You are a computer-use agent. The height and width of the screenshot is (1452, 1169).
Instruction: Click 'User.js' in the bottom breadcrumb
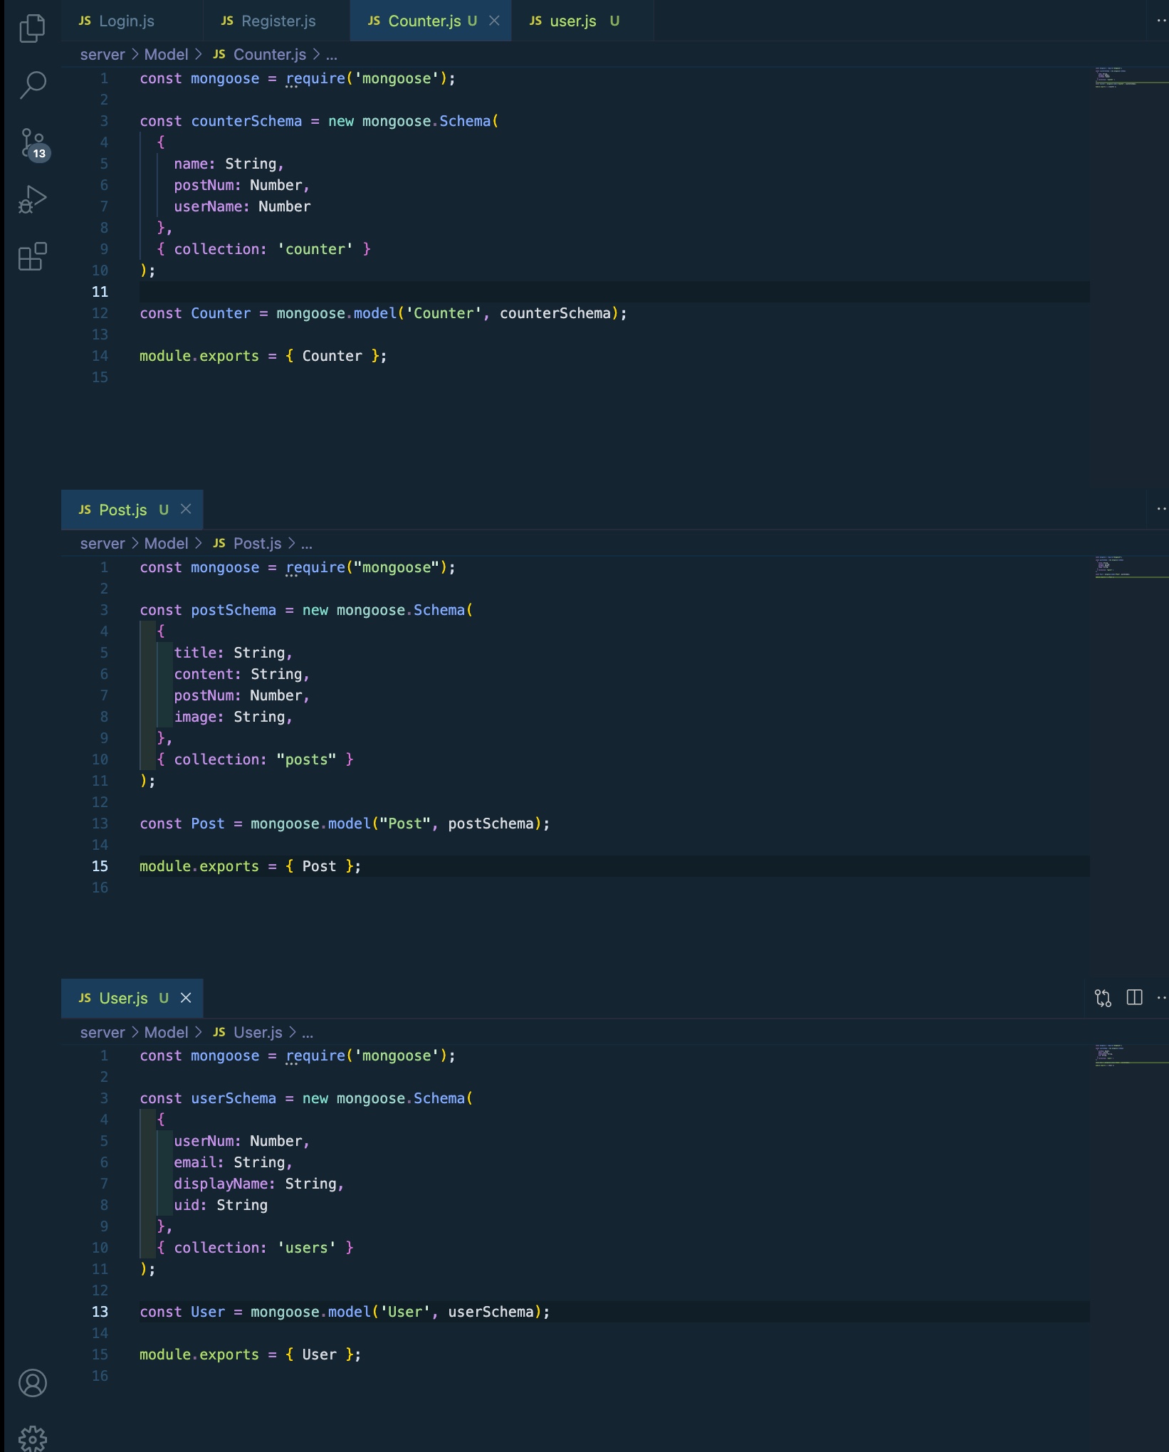tap(258, 1032)
